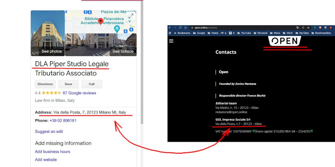Click the browser reload icon
This screenshot has height=167, width=335.
pyautogui.click(x=180, y=28)
